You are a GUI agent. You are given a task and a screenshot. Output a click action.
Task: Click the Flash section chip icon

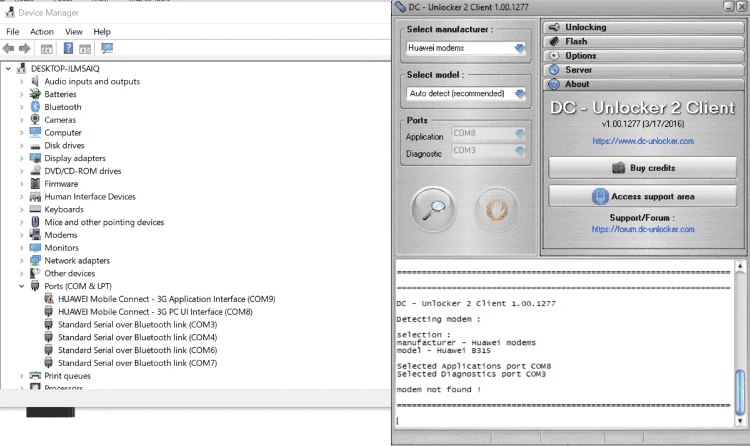(554, 41)
